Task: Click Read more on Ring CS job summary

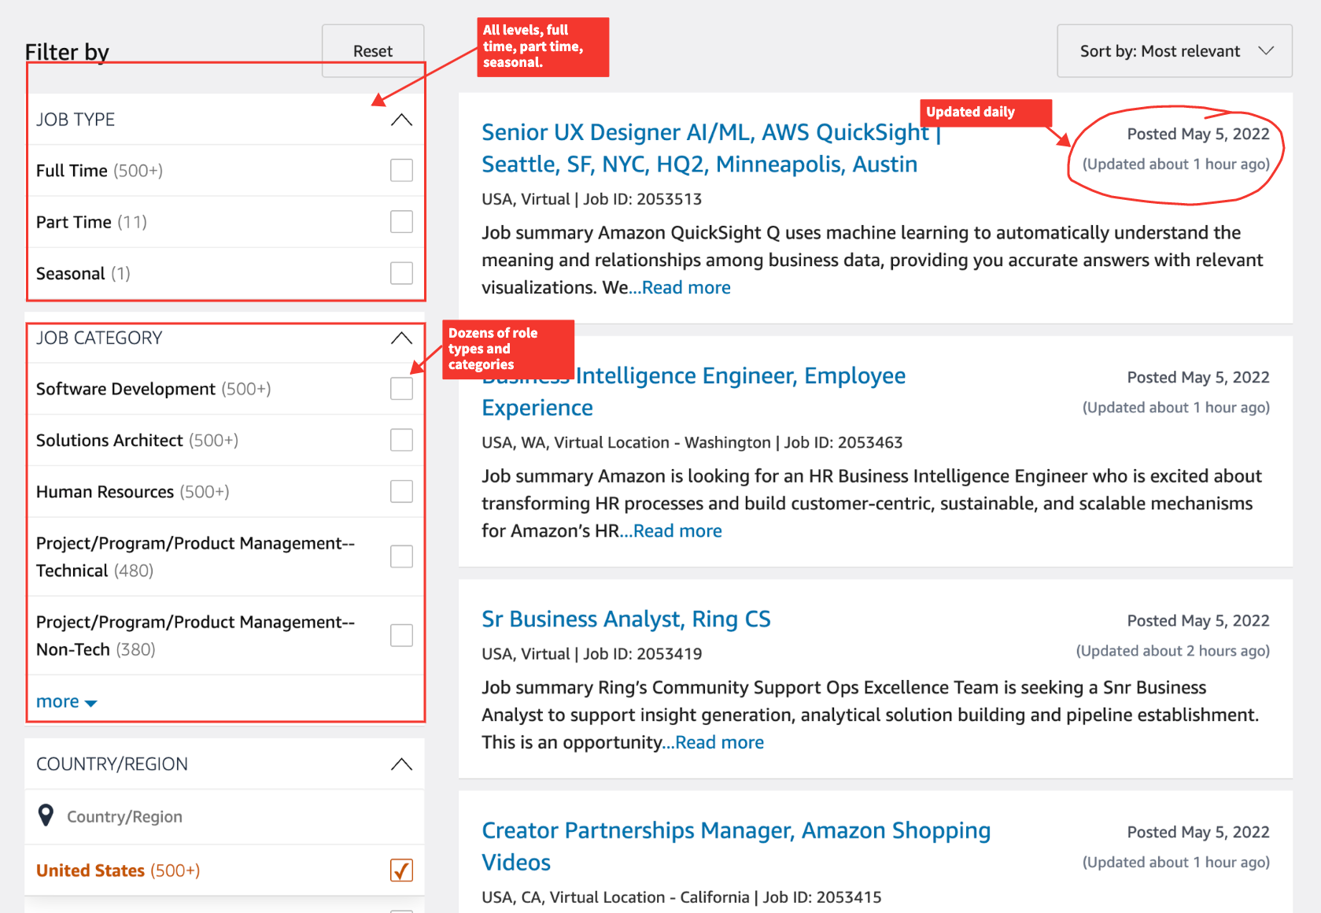Action: coord(719,743)
